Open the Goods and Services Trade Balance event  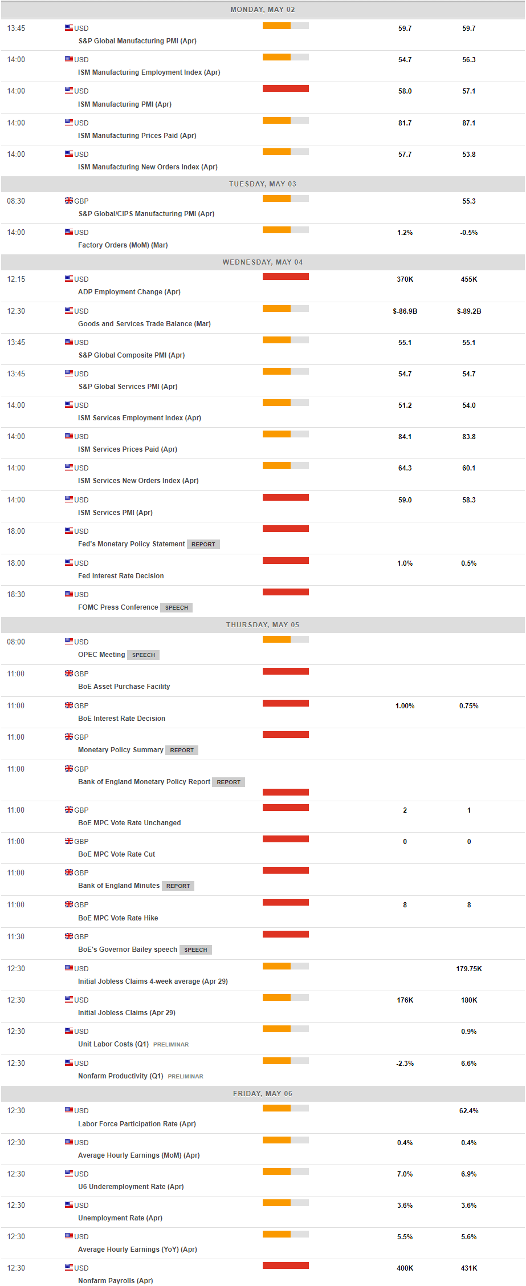(144, 324)
